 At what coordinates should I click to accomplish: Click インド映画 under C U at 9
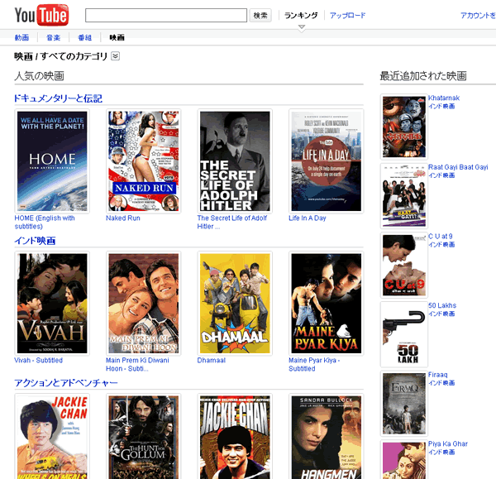(441, 245)
